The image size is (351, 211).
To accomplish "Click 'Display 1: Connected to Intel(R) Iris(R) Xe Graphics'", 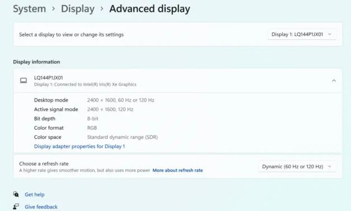I will [85, 84].
